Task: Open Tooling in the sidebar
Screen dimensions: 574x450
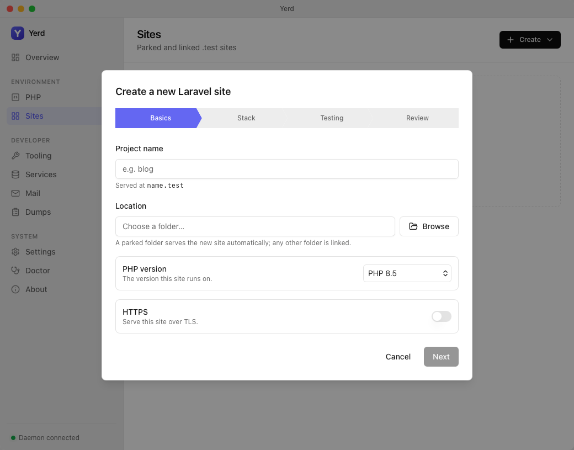Action: click(54, 156)
